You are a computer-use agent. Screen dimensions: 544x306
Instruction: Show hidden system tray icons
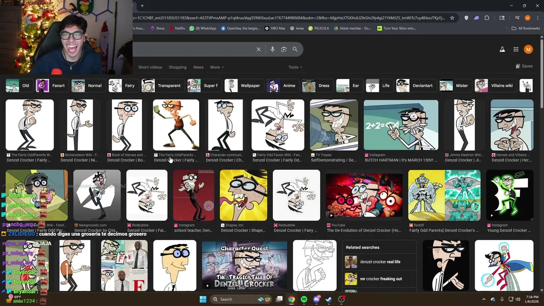tap(484, 299)
